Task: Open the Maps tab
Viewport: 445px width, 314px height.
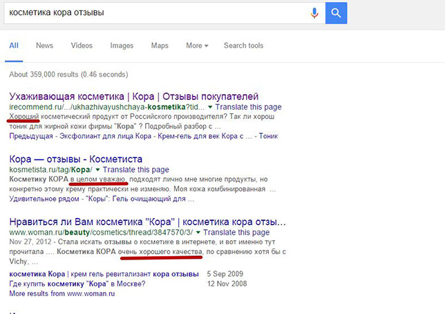Action: coord(160,46)
